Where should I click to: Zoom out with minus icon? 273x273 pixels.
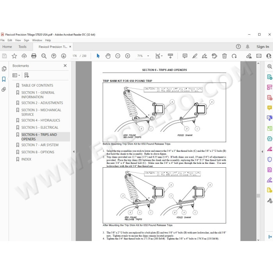point(118,56)
